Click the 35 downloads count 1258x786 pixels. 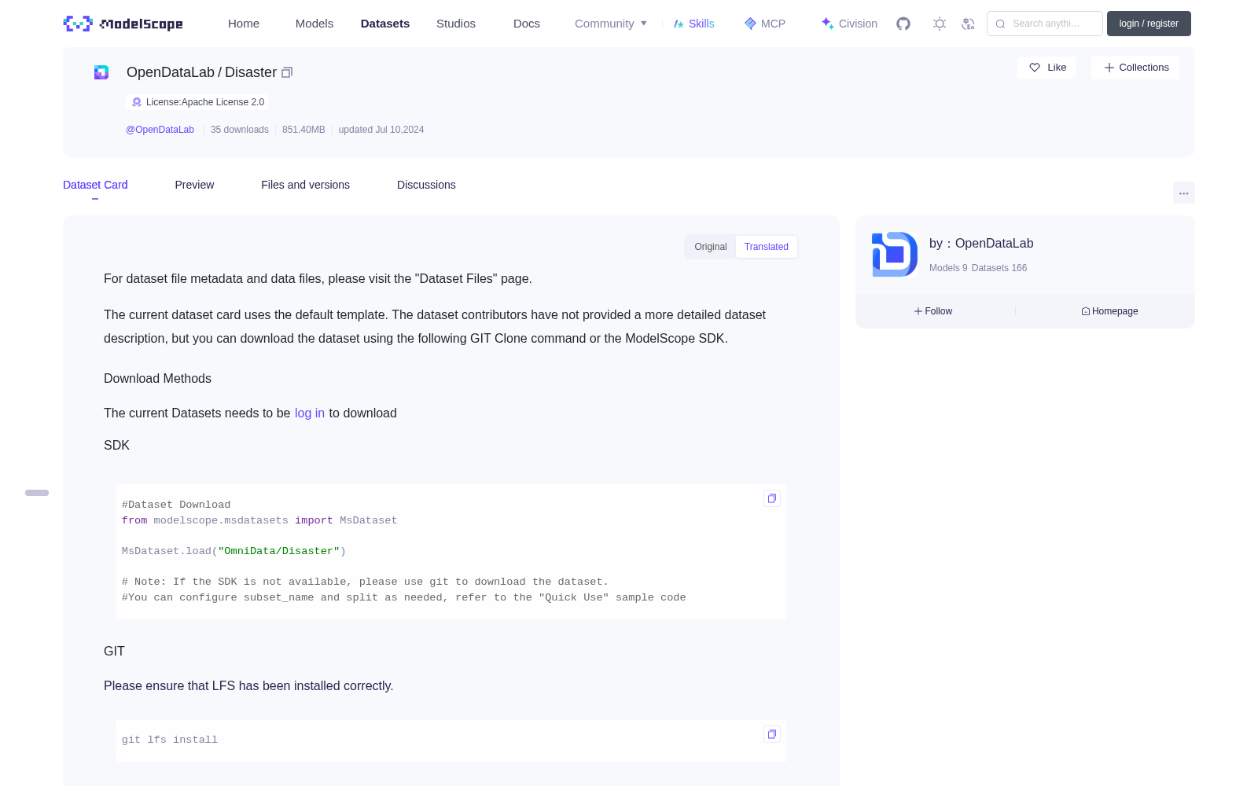tap(240, 130)
